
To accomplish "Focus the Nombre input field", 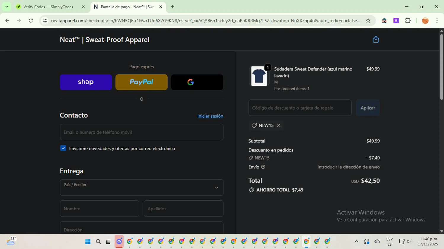I will click(x=99, y=209).
